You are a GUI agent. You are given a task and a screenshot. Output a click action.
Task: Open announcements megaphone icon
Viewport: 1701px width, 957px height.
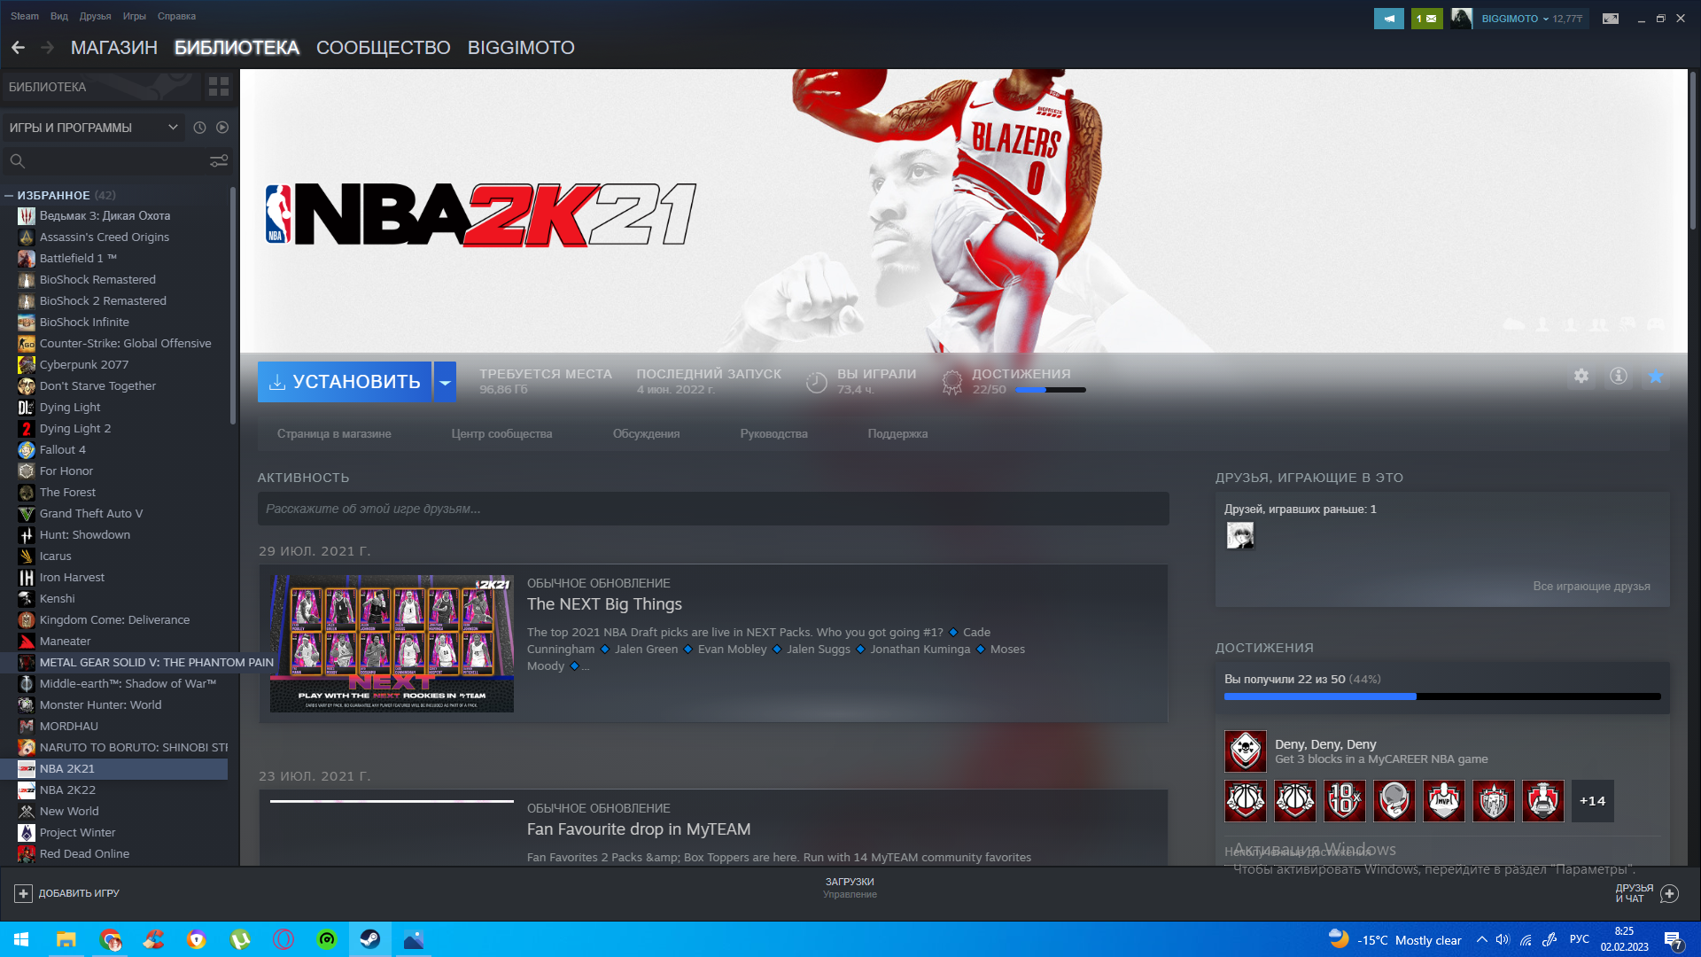click(1389, 19)
